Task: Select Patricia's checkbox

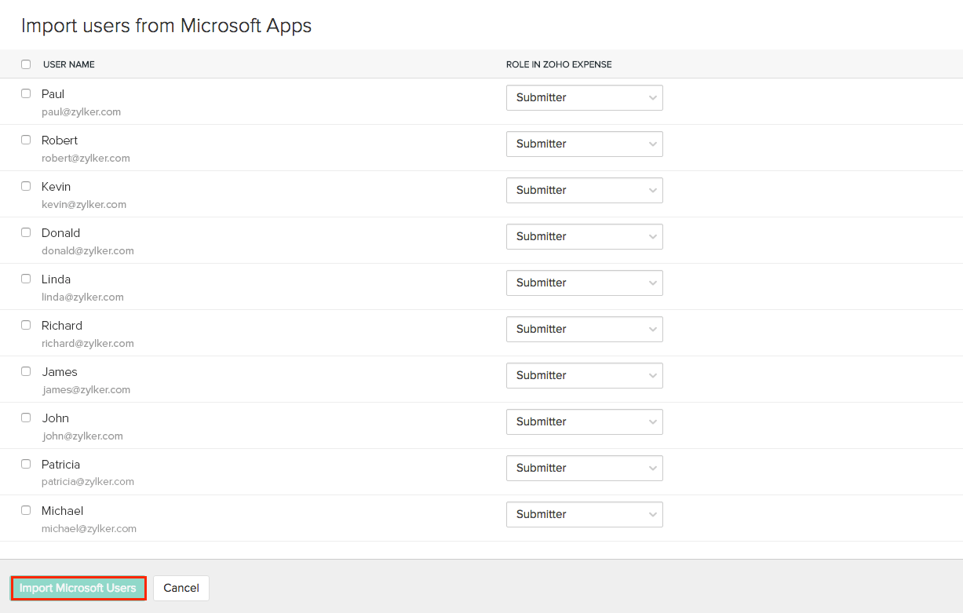Action: 26,464
